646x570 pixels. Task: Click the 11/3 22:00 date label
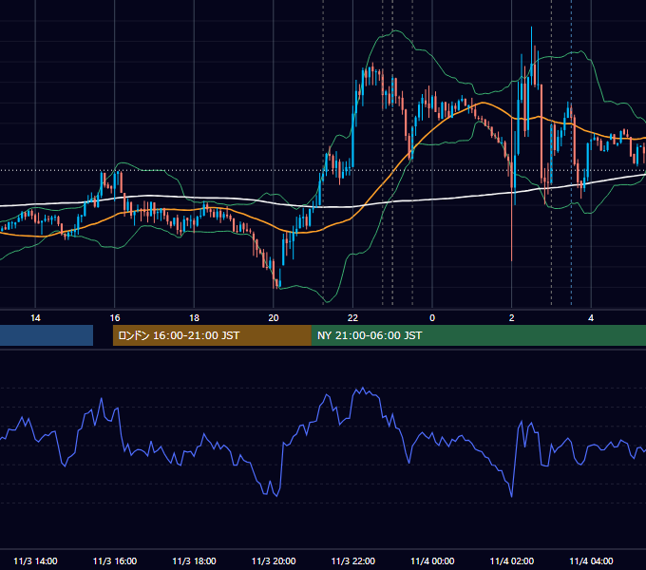point(353,560)
